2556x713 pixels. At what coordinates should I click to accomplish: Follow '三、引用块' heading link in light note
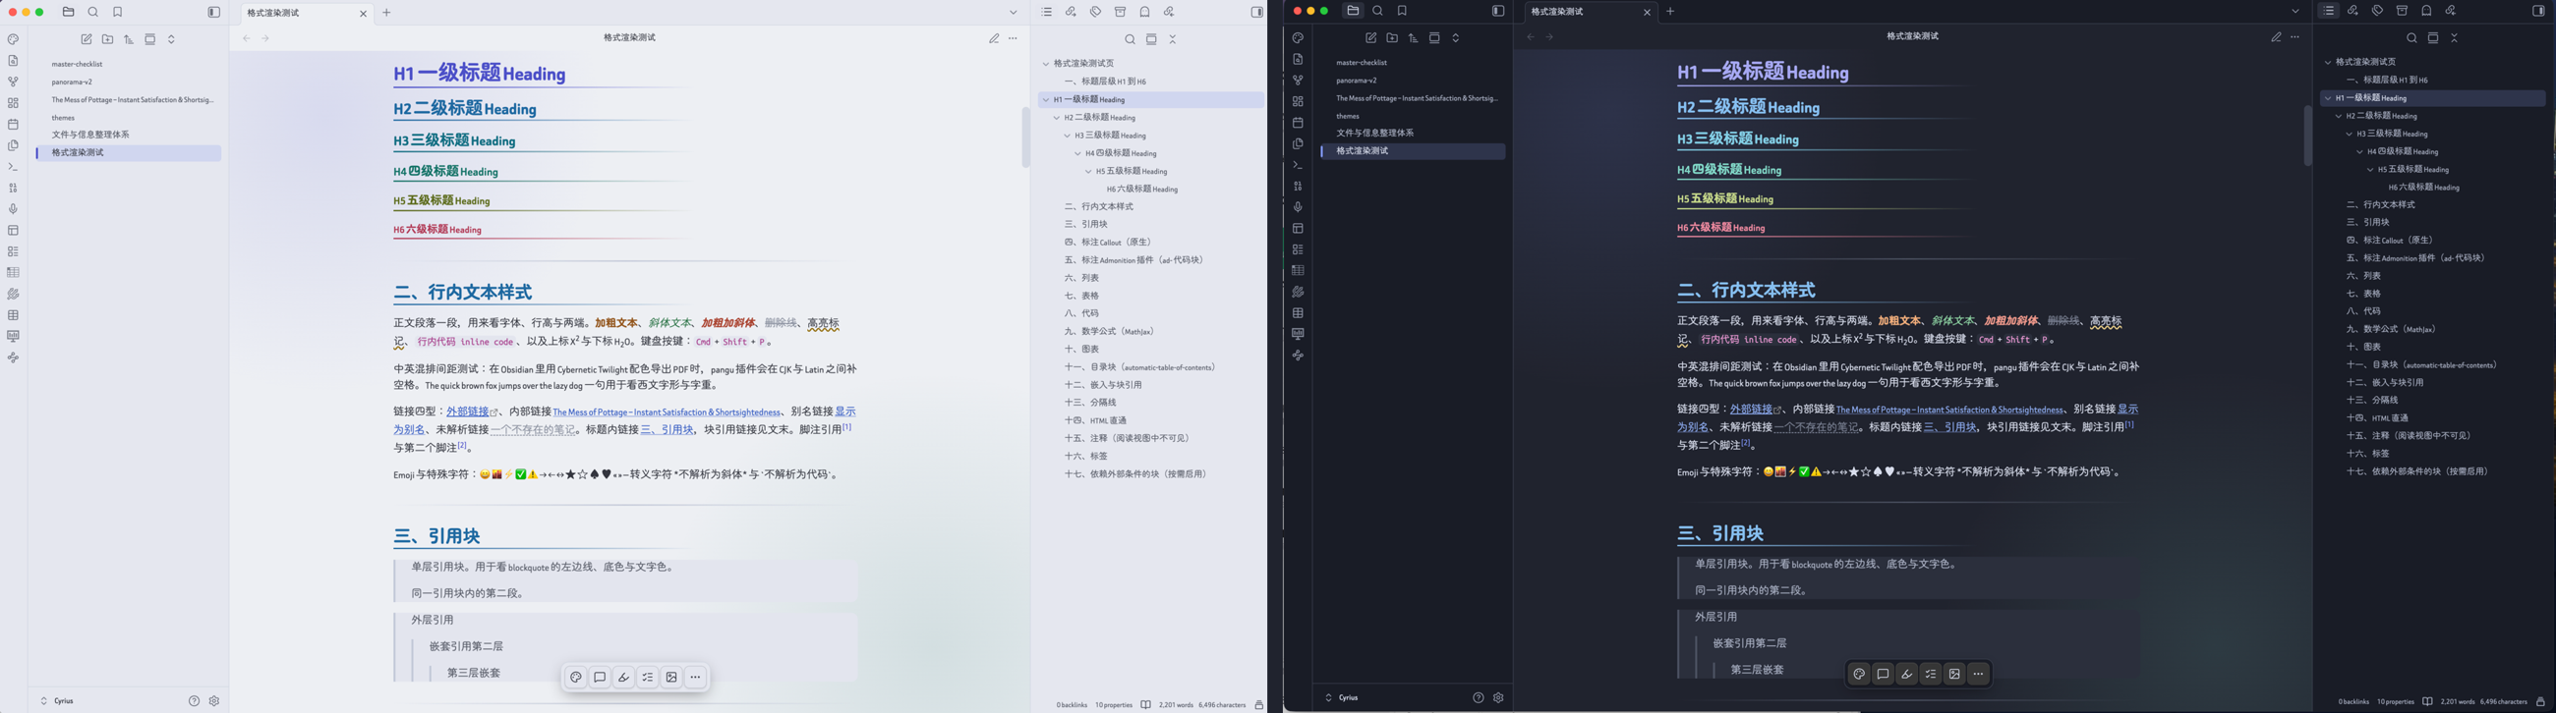click(x=667, y=430)
